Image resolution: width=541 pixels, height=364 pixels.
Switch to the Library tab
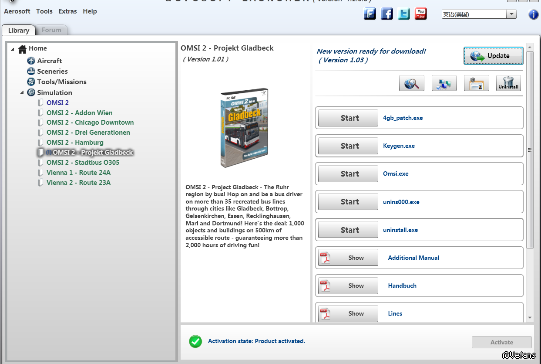tap(19, 30)
